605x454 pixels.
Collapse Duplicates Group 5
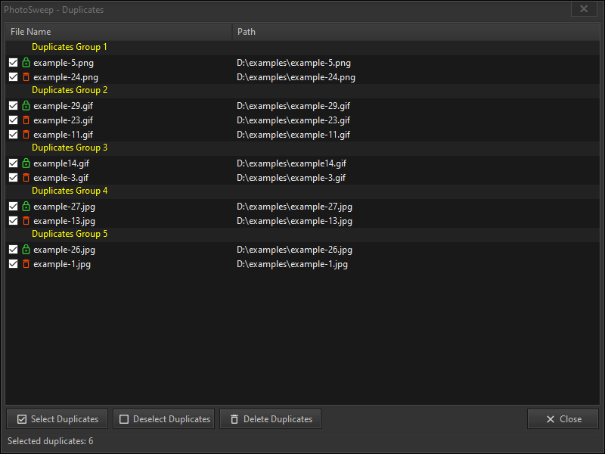tap(70, 234)
